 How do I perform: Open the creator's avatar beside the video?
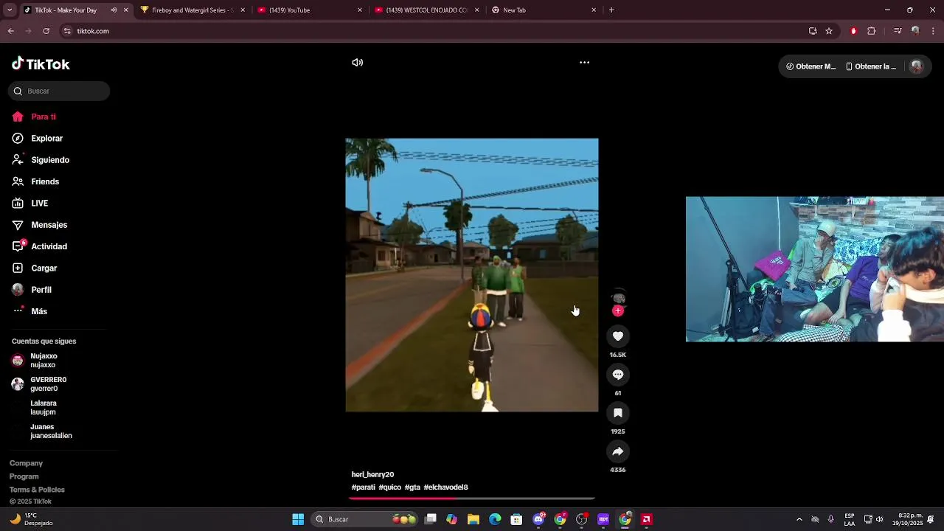point(619,297)
